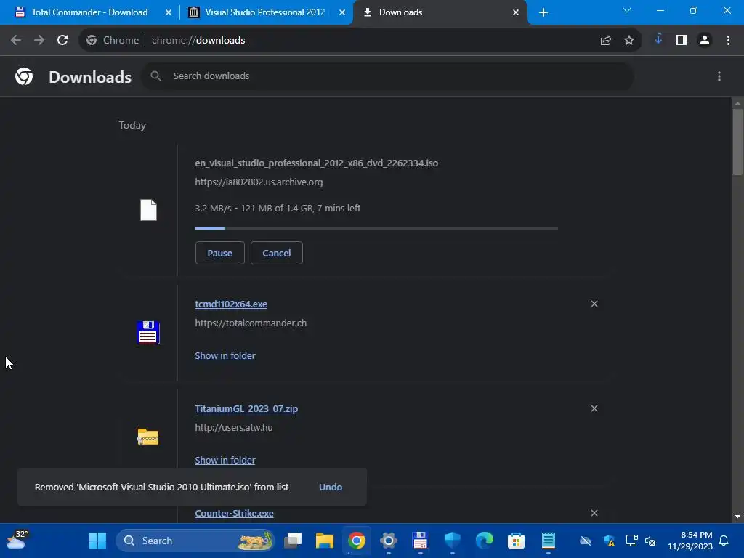Image resolution: width=744 pixels, height=558 pixels.
Task: Show TitaniumGL_2023_07.zip in folder
Action: [225, 460]
